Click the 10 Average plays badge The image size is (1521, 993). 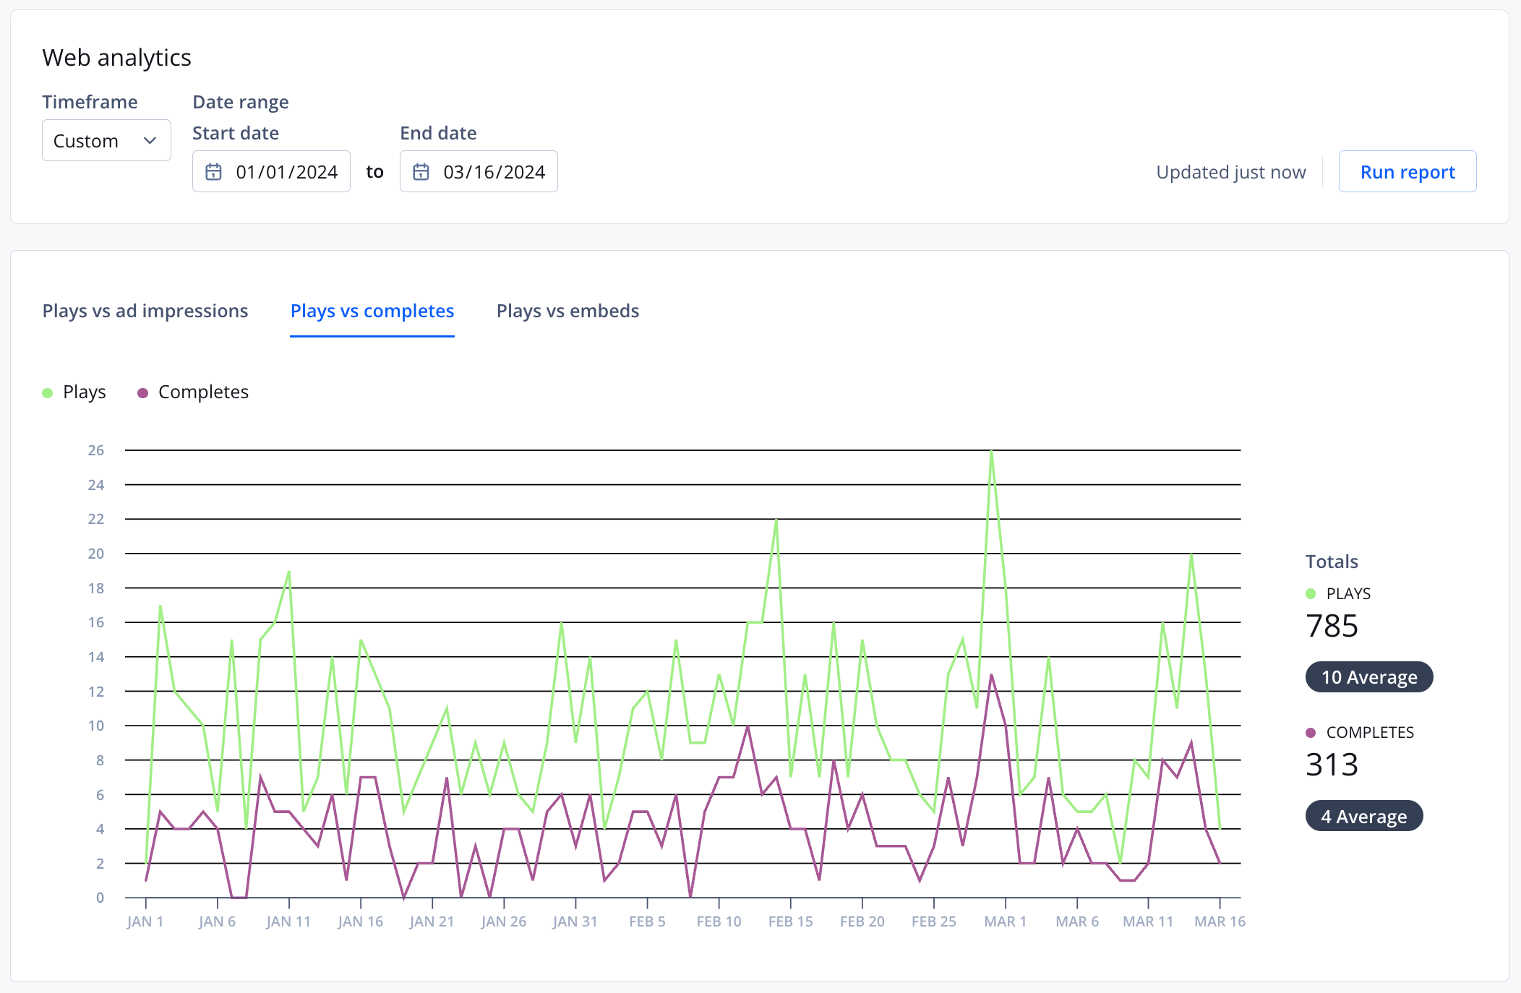point(1368,677)
